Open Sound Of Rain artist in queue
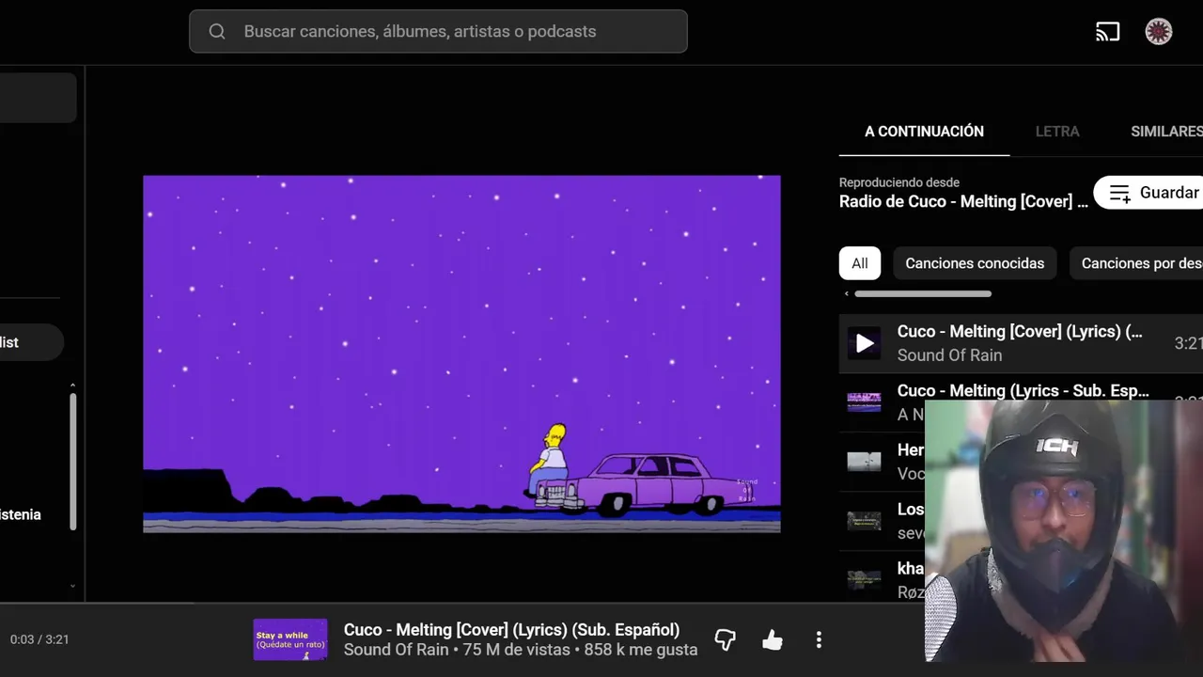Screen dimensions: 1203x677 pos(949,355)
